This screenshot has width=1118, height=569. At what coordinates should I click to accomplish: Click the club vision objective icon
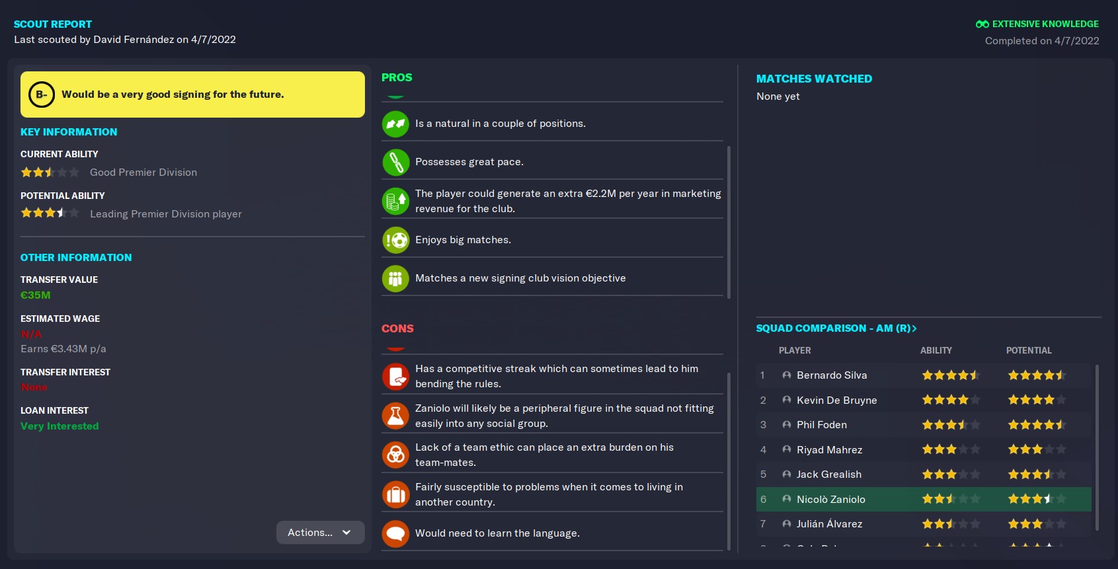coord(395,278)
